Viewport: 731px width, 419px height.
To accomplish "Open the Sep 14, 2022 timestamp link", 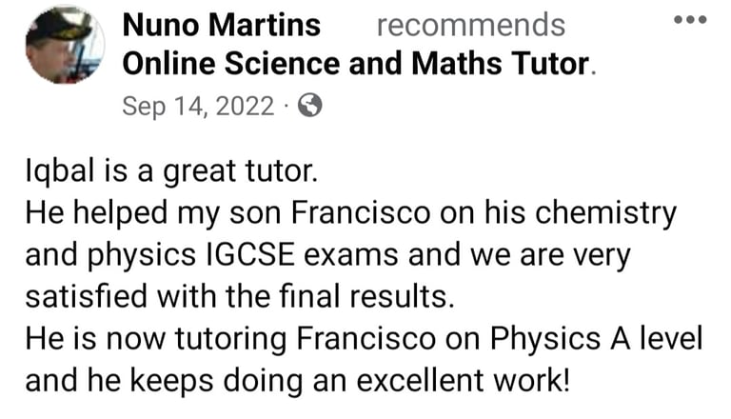I will coord(198,106).
